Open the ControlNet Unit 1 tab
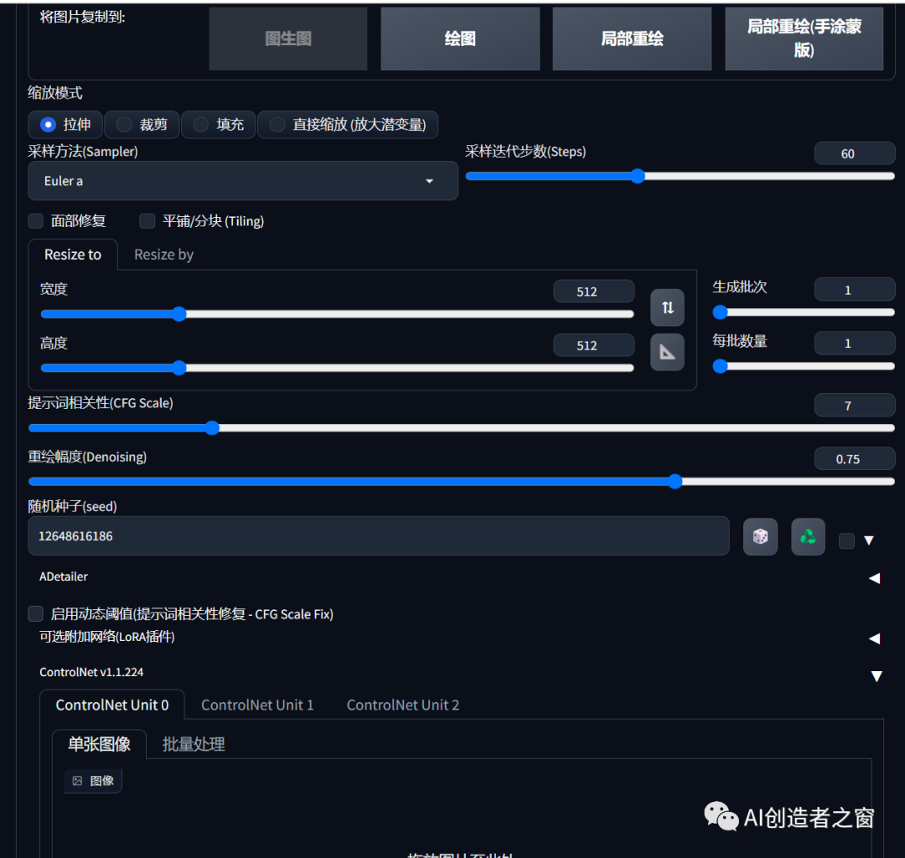 [257, 705]
